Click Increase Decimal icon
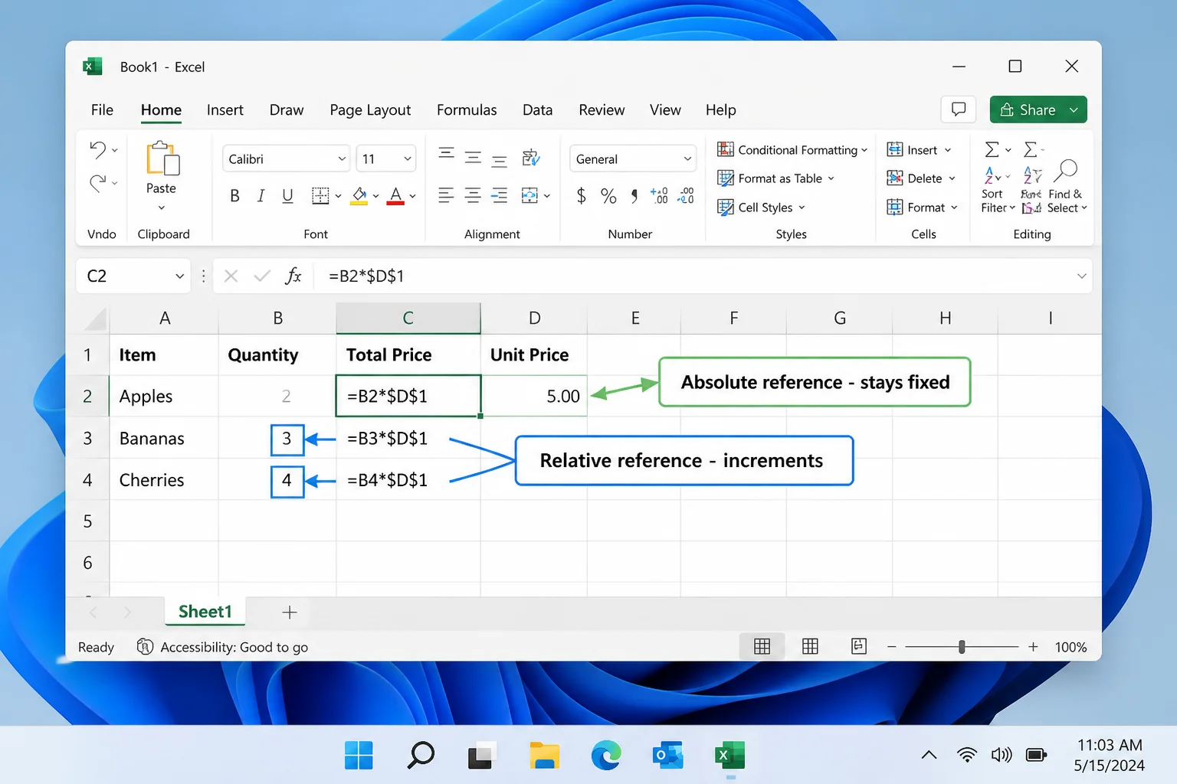Screen dimensions: 1177x784 [659, 196]
